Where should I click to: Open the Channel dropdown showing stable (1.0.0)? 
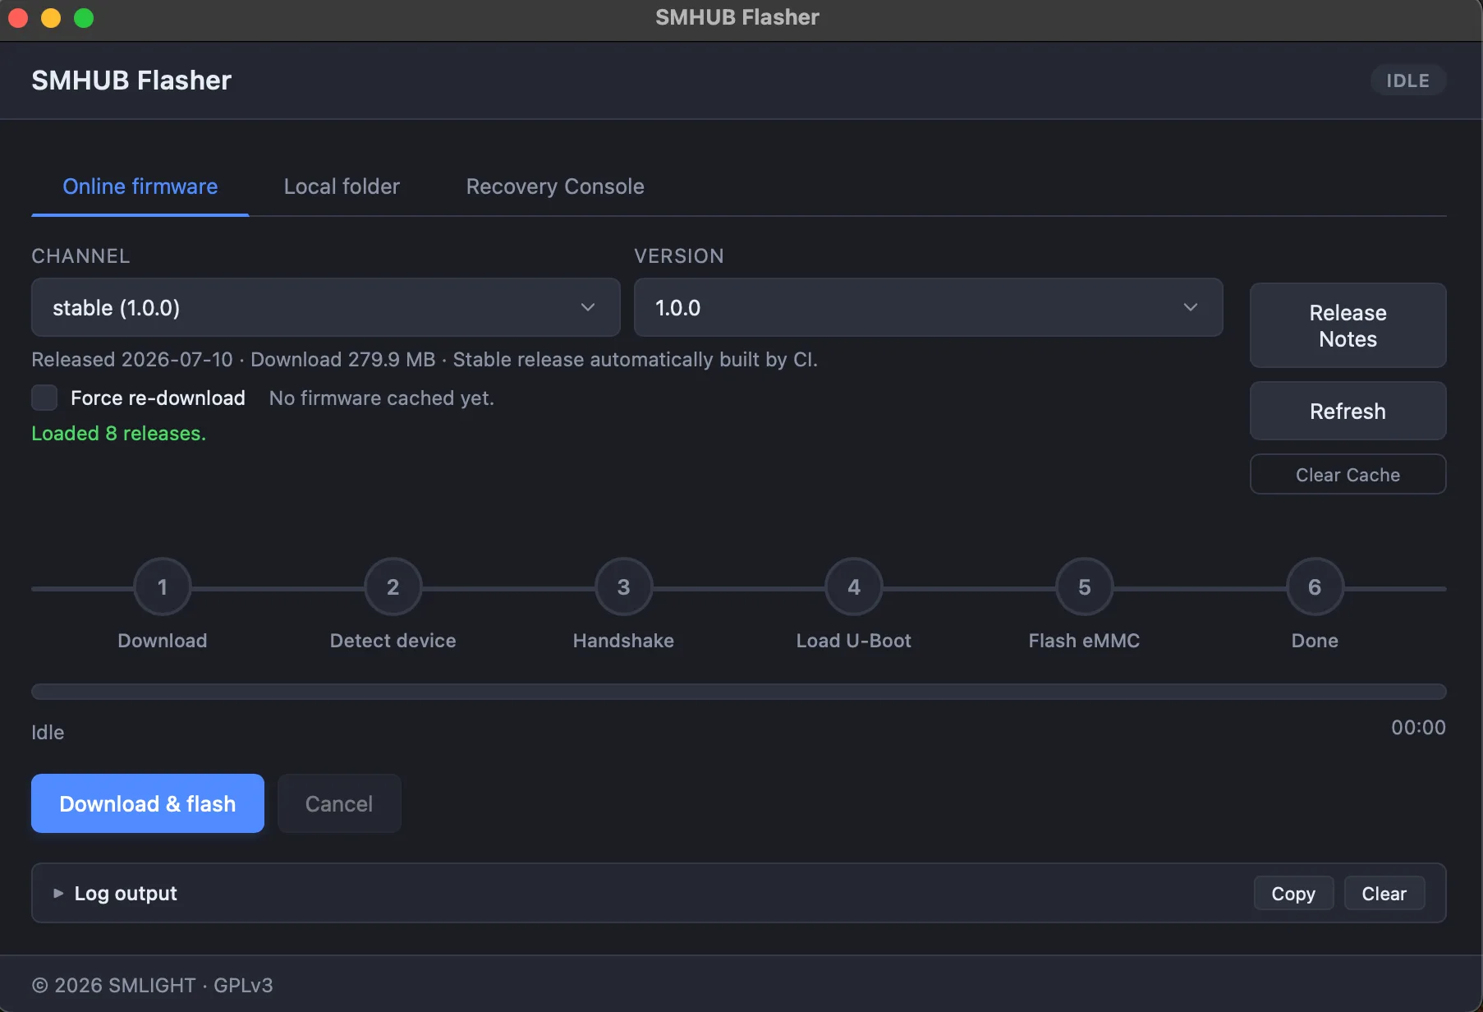point(325,308)
